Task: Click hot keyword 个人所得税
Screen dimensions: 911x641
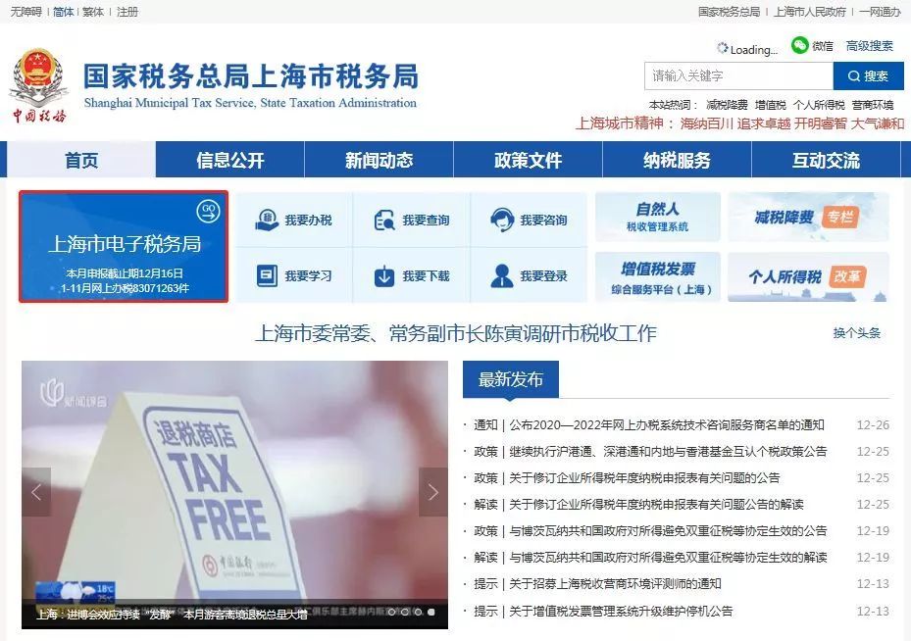Action: [x=819, y=105]
